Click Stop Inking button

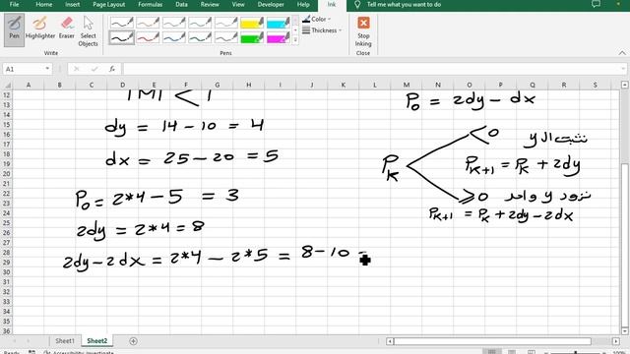point(363,31)
